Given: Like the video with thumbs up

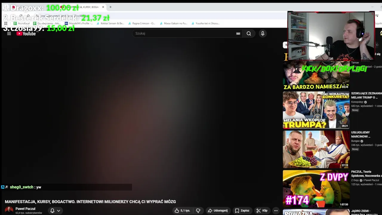Looking at the screenshot, I should pos(182,211).
